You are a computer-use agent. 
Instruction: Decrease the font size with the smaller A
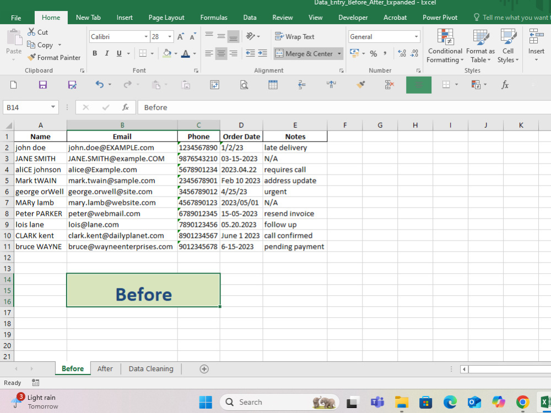tap(192, 36)
